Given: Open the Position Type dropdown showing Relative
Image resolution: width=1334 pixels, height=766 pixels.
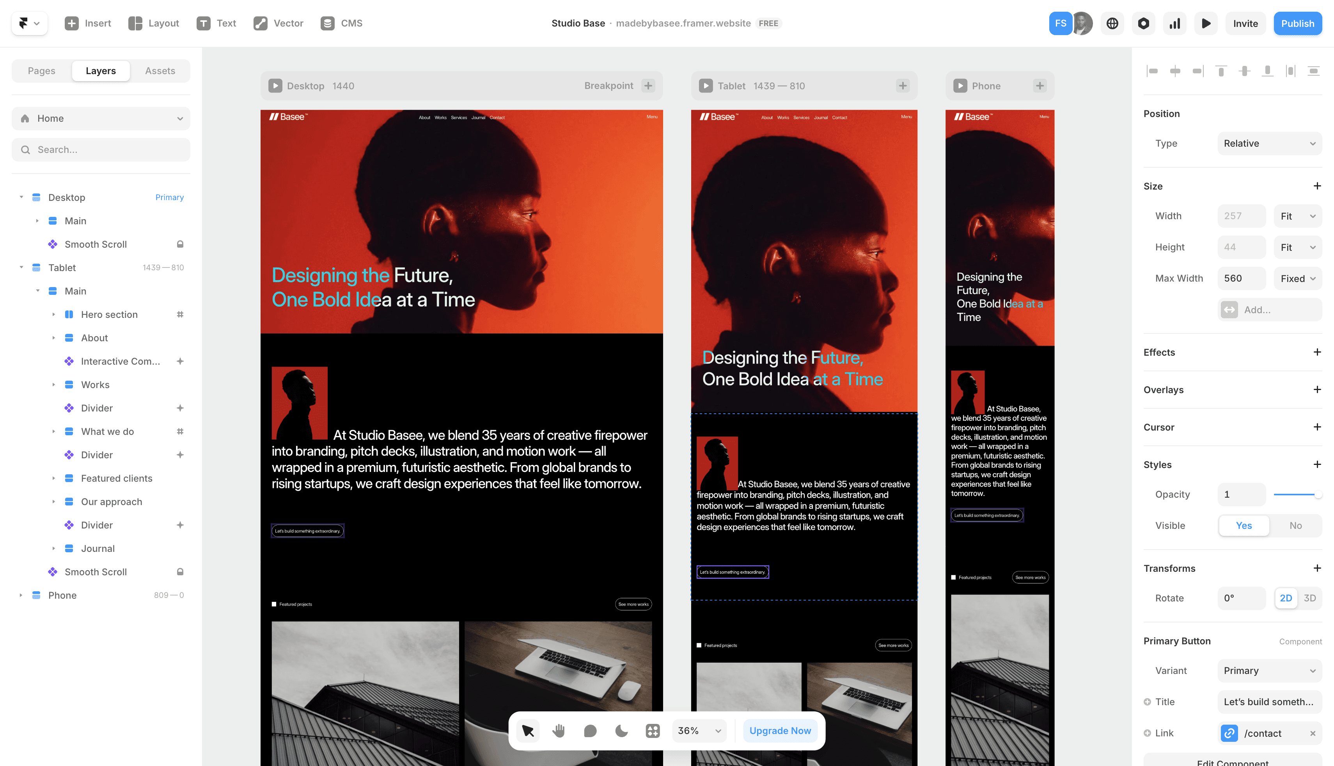Looking at the screenshot, I should coord(1269,143).
